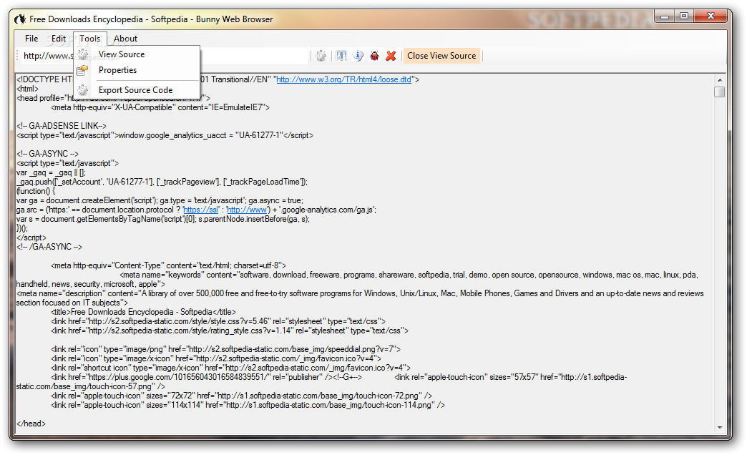The width and height of the screenshot is (747, 455).
Task: Click the vertical scrollbar thumb
Action: [719, 92]
